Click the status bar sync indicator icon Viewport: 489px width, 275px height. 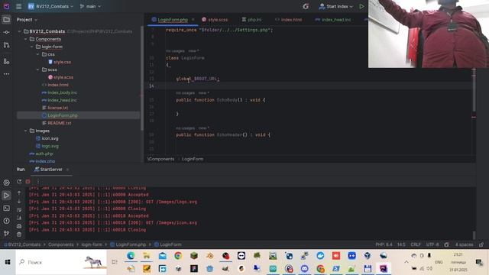tap(446, 244)
